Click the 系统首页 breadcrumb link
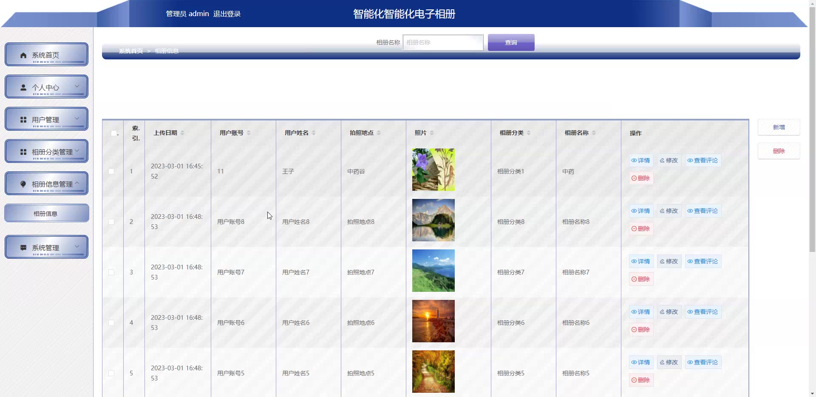 pos(131,51)
